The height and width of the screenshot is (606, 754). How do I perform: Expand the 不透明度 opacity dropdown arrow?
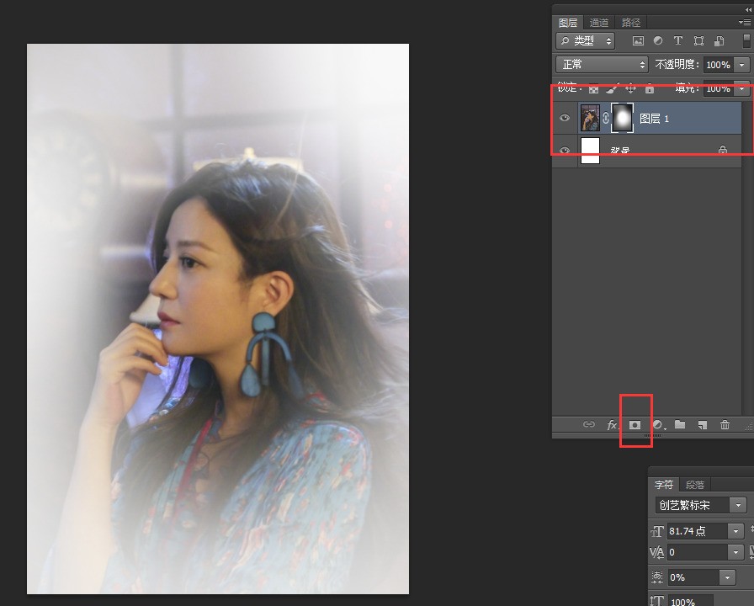[741, 65]
